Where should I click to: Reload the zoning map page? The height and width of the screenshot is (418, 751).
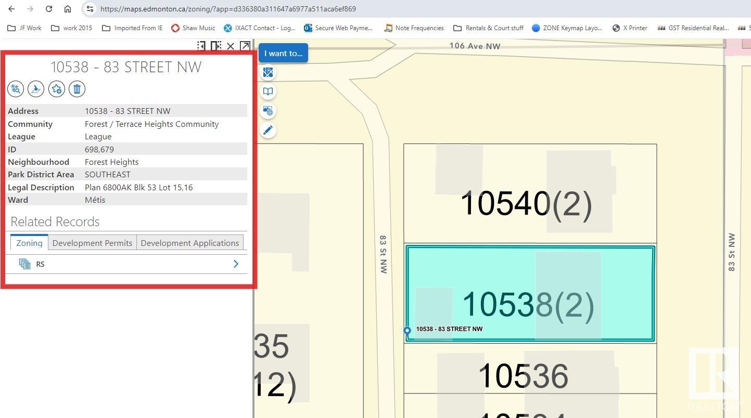tap(49, 9)
